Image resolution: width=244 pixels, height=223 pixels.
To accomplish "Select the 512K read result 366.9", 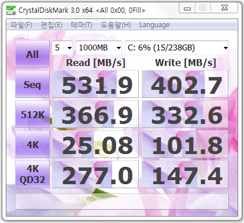I will (x=95, y=114).
